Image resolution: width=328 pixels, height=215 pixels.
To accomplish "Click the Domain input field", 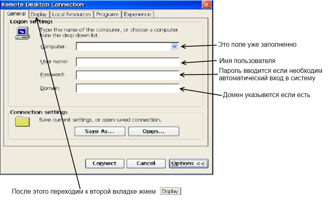I will [128, 88].
